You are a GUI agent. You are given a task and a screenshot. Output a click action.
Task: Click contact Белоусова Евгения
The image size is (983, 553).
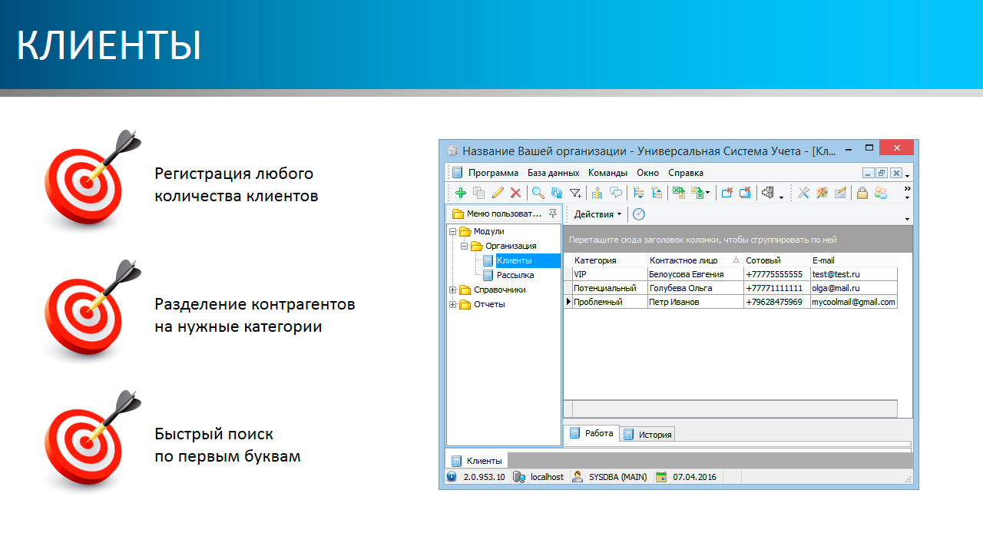(x=695, y=274)
